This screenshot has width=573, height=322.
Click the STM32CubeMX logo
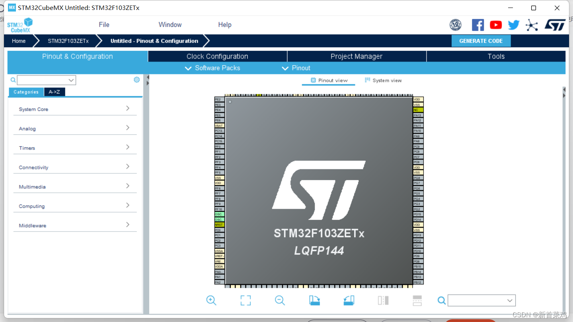(x=20, y=25)
